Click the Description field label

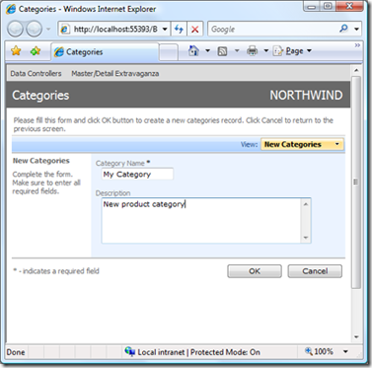pyautogui.click(x=112, y=193)
